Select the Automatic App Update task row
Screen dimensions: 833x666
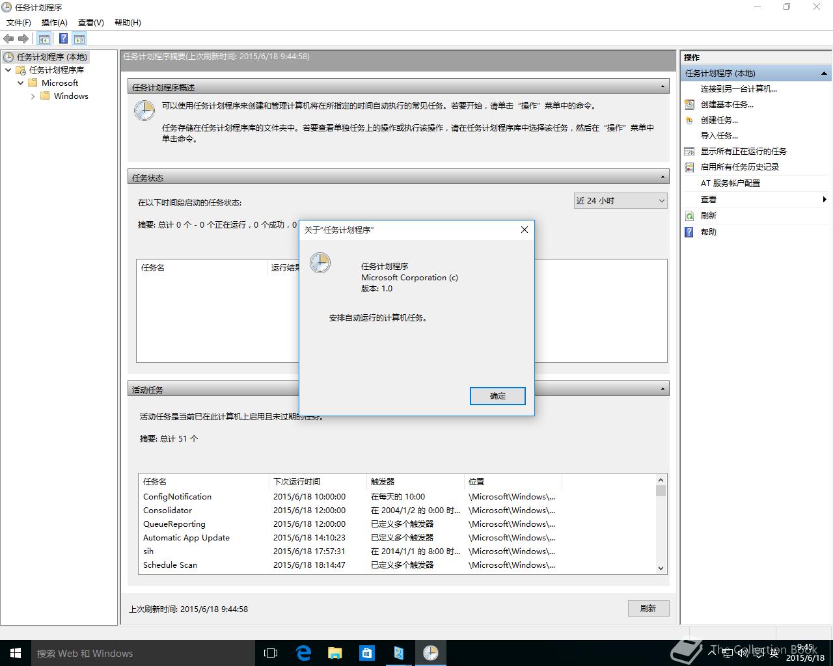tap(397, 537)
